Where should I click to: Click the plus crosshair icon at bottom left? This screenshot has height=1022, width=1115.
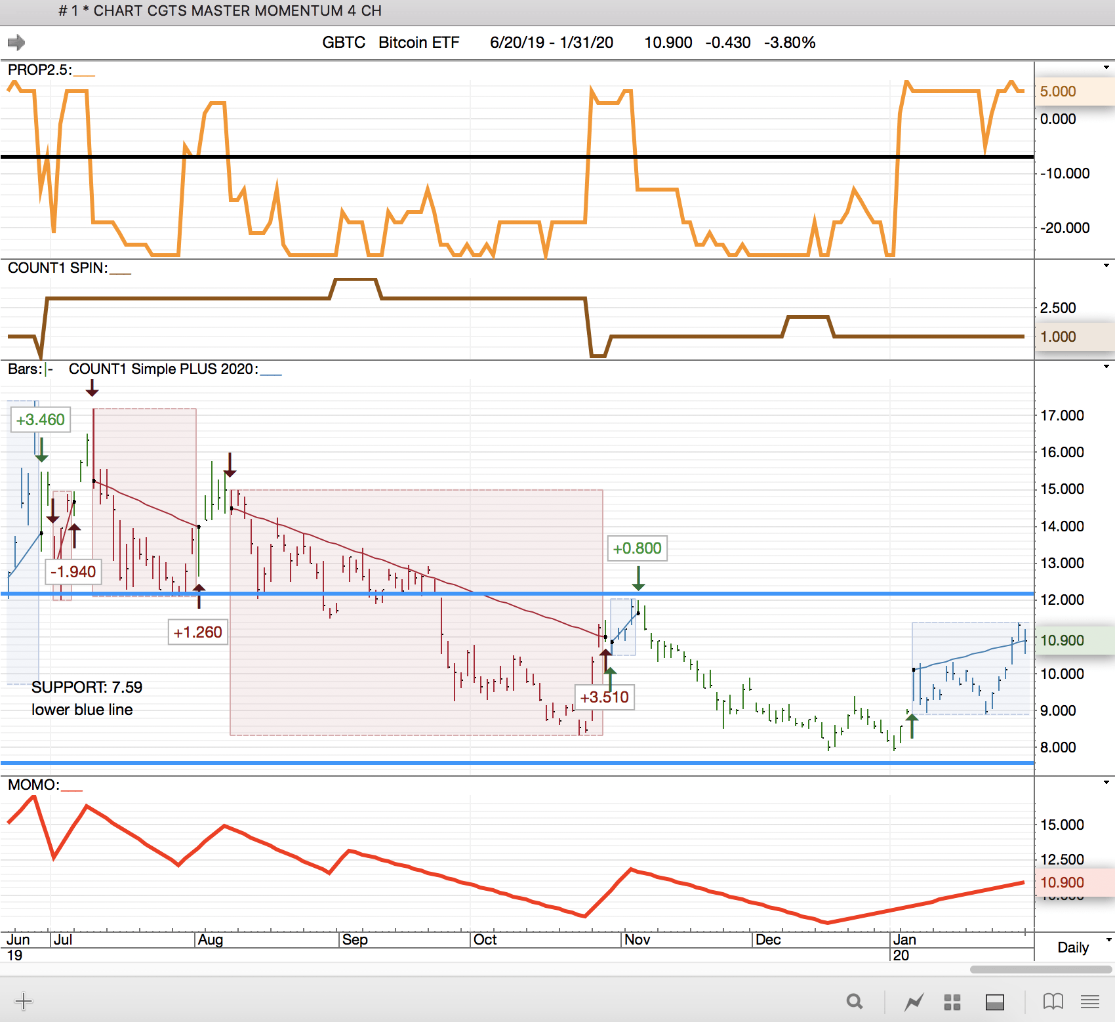pos(24,1001)
